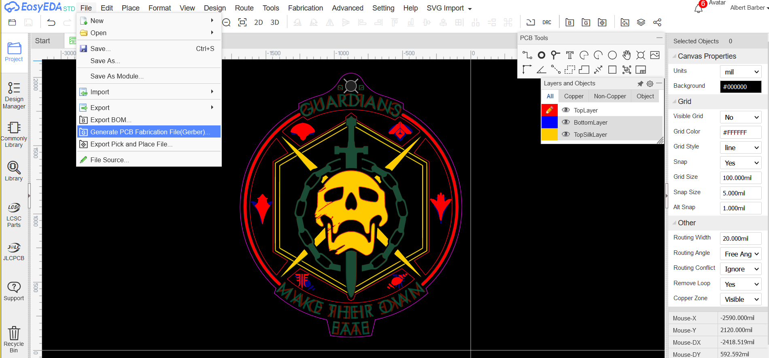Screen dimensions: 769x358
Task: Select the hand Move tool in PCB Tools
Action: [x=627, y=55]
